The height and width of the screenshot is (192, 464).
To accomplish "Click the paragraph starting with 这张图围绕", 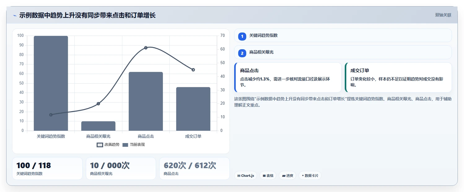I will [343, 102].
